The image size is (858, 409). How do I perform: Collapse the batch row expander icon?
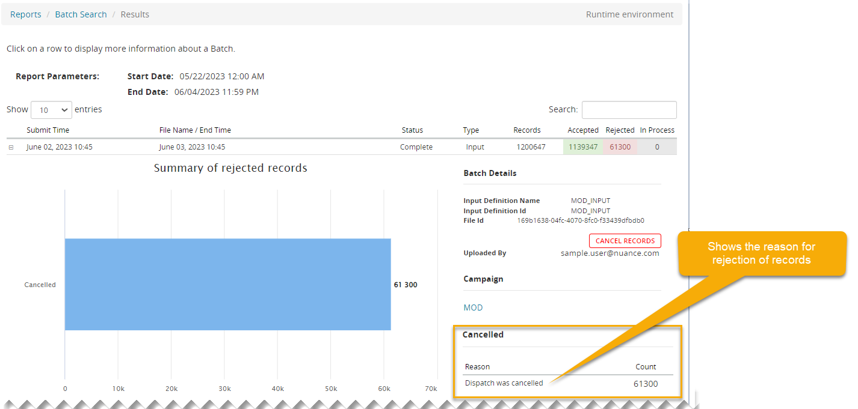pyautogui.click(x=11, y=147)
